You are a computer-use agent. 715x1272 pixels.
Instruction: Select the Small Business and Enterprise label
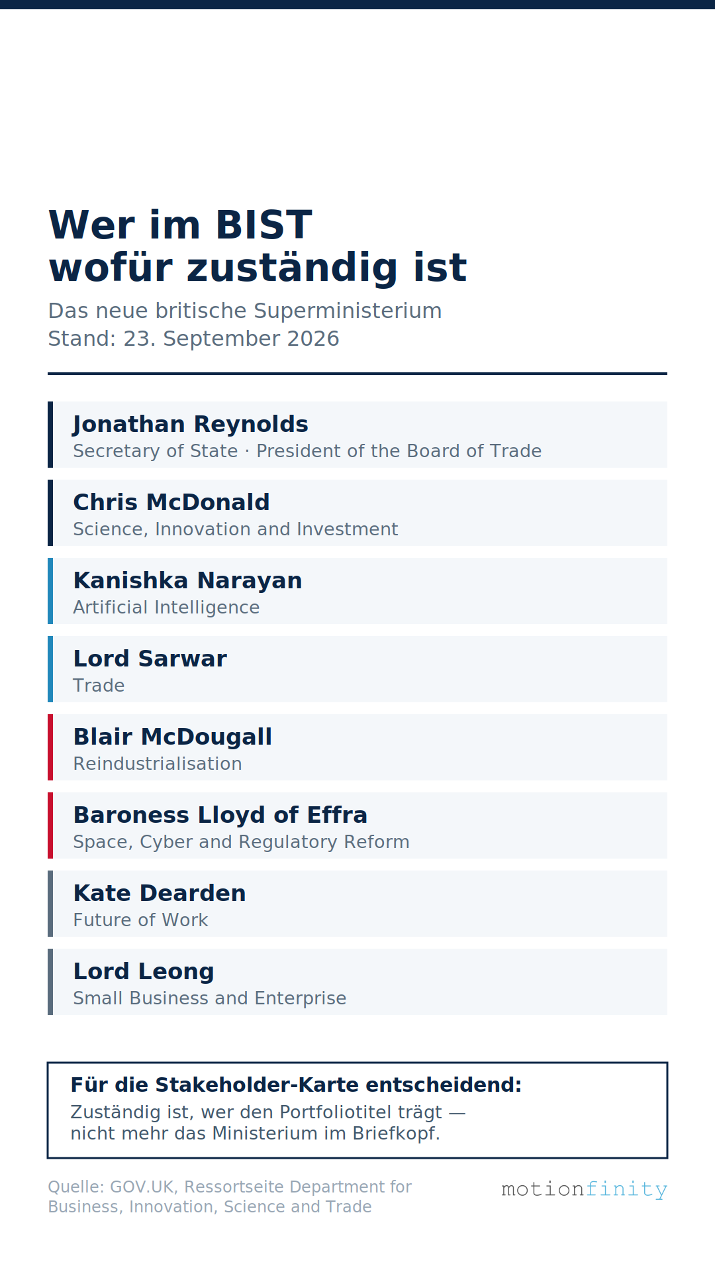209,998
